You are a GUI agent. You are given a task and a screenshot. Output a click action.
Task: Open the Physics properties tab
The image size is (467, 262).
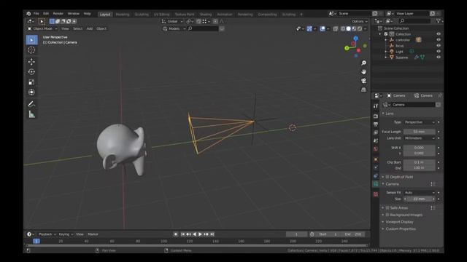pyautogui.click(x=376, y=168)
